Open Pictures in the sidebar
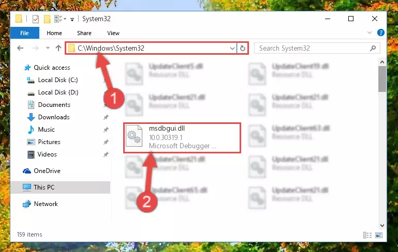The image size is (398, 252). point(49,142)
